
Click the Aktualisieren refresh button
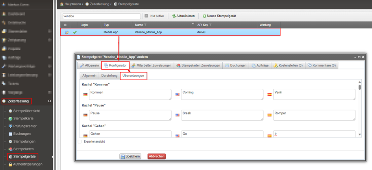[183, 16]
